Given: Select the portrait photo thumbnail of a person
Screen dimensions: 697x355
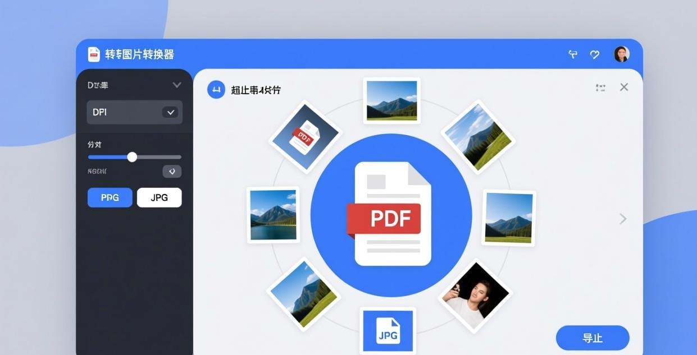Looking at the screenshot, I should (475, 296).
